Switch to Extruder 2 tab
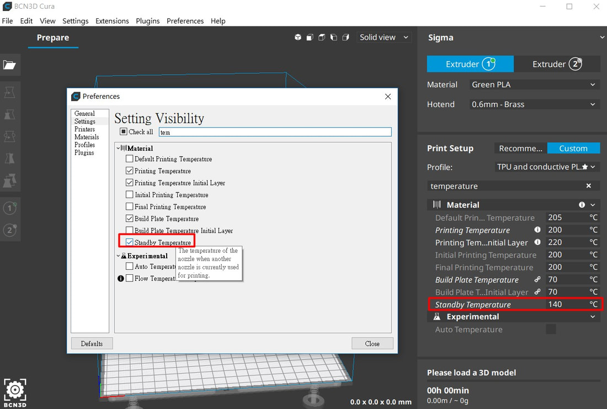Screen dimensions: 607x409 557,64
